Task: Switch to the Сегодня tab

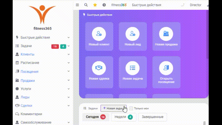Action: pyautogui.click(x=96, y=117)
